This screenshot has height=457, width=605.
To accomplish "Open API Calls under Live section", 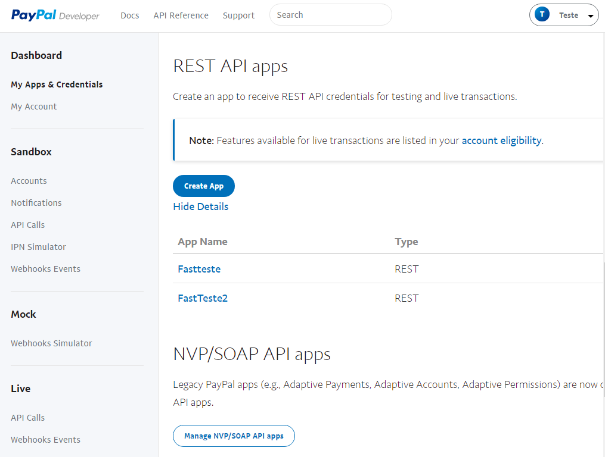I will tap(28, 417).
